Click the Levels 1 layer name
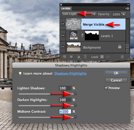Image resolution: width=134 pixels, height=130 pixels. (107, 36)
